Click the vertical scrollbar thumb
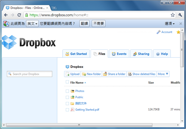This screenshot has width=186, height=129. click(x=182, y=50)
